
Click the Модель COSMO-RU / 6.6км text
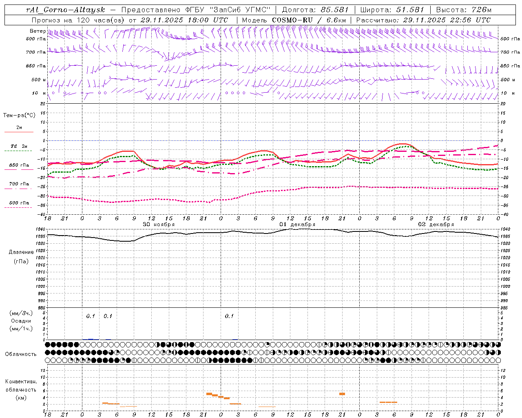click(x=294, y=20)
